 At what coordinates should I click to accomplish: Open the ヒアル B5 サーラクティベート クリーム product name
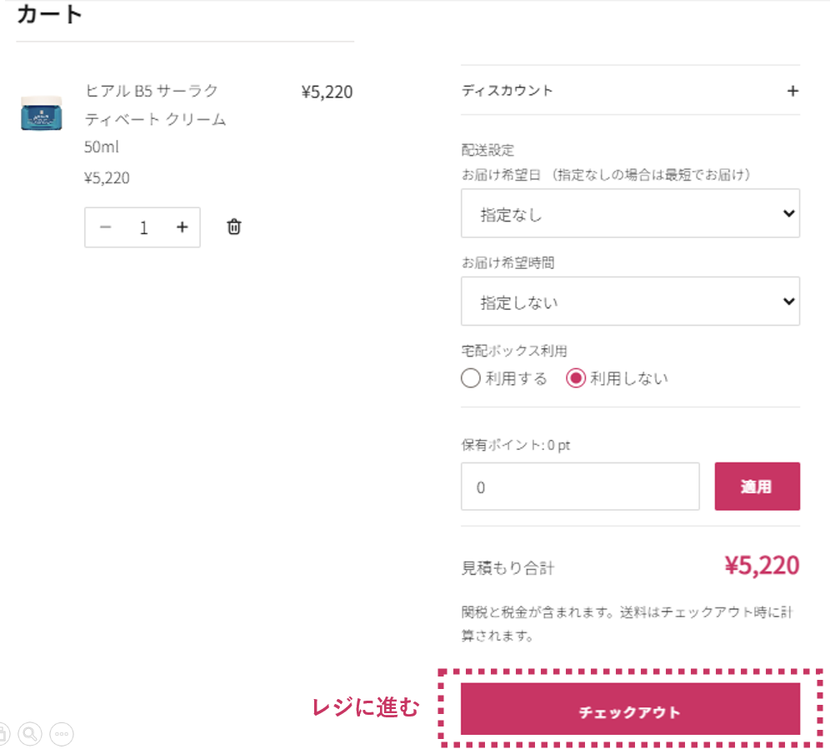pyautogui.click(x=156, y=105)
